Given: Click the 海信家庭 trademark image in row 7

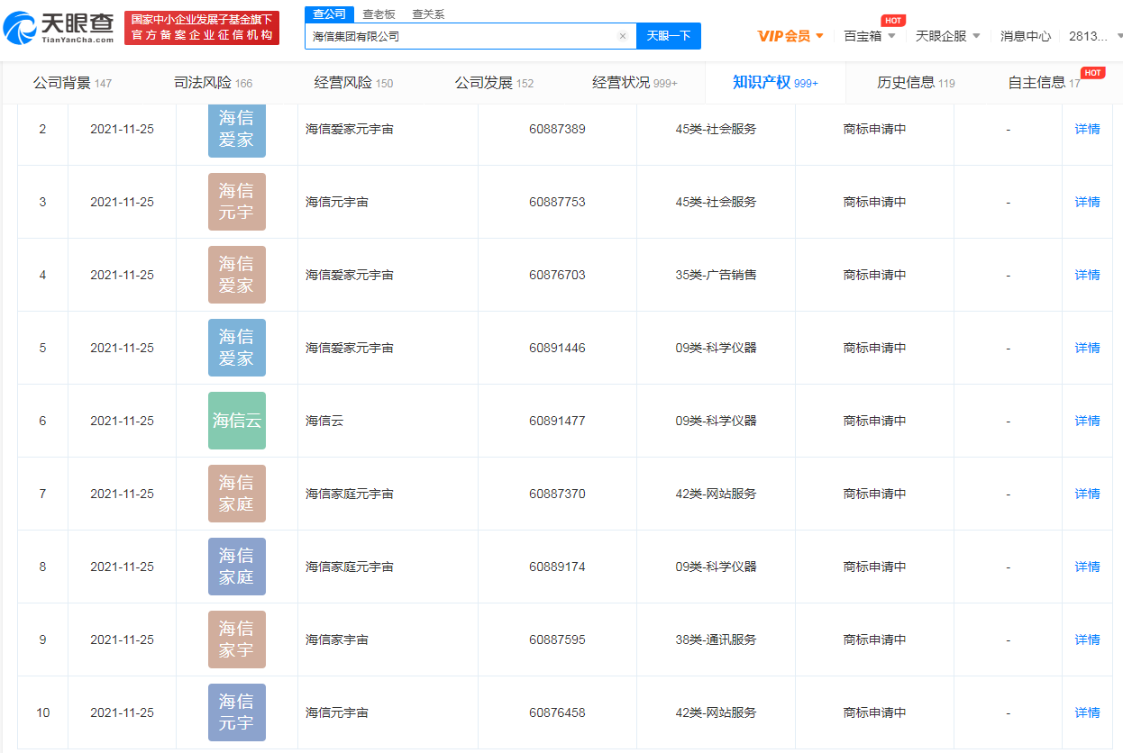Looking at the screenshot, I should pyautogui.click(x=236, y=494).
